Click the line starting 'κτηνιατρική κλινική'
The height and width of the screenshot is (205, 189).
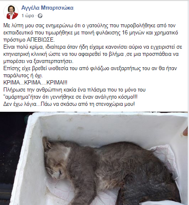point(91,54)
